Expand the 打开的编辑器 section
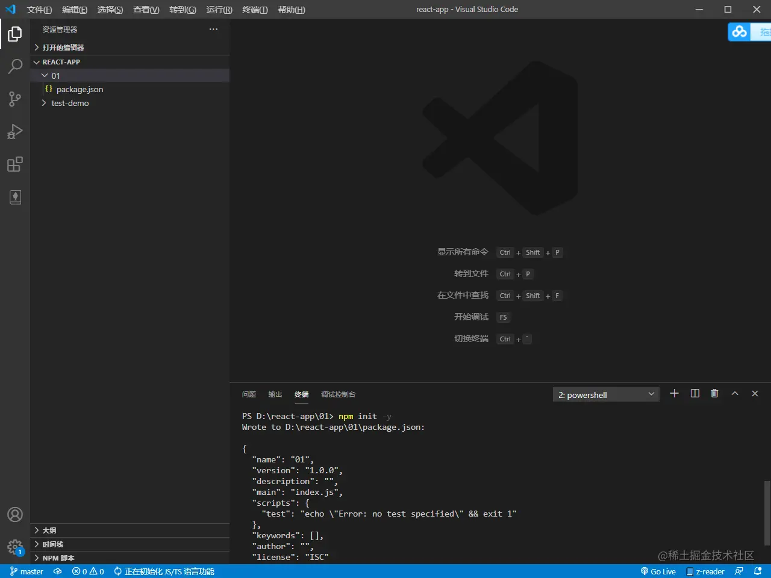The height and width of the screenshot is (578, 771). pos(130,48)
